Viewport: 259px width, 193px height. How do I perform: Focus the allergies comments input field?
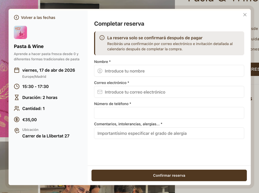pyautogui.click(x=169, y=133)
